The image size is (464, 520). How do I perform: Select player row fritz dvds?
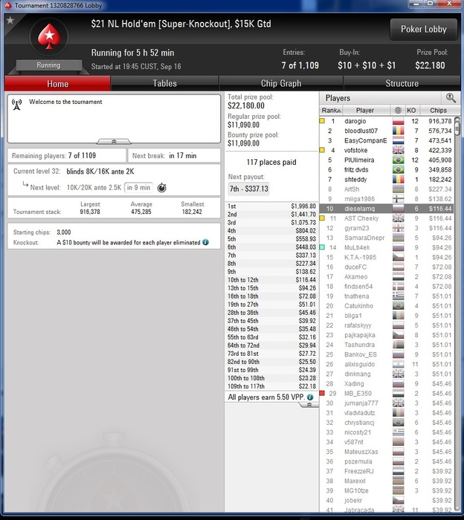[387, 170]
